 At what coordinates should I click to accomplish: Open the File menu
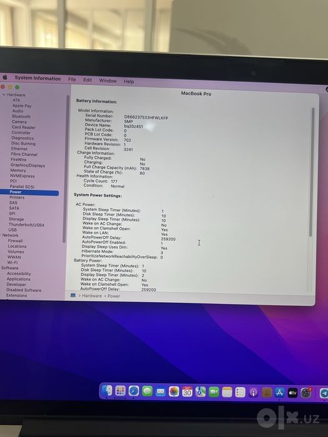coord(72,79)
